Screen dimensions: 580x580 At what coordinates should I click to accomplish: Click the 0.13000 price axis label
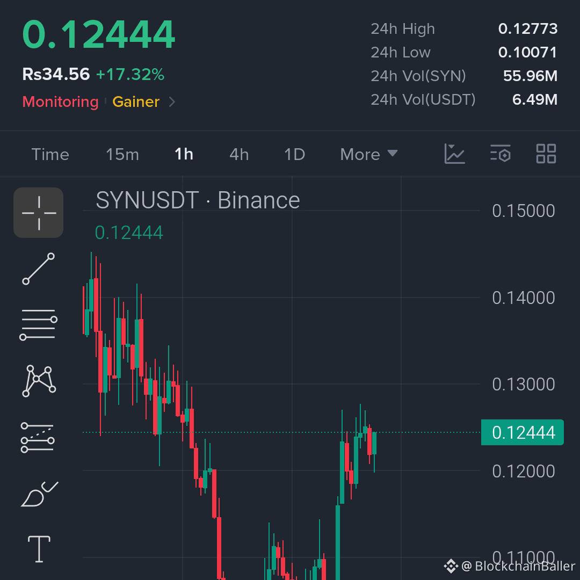point(524,385)
